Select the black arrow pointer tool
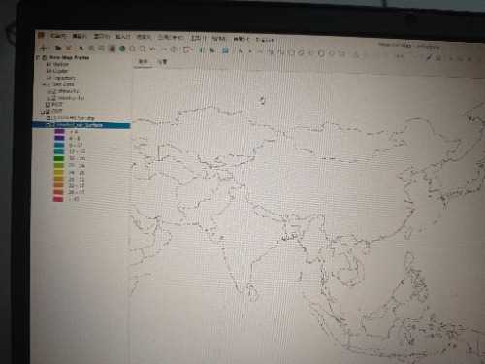 [x=81, y=49]
